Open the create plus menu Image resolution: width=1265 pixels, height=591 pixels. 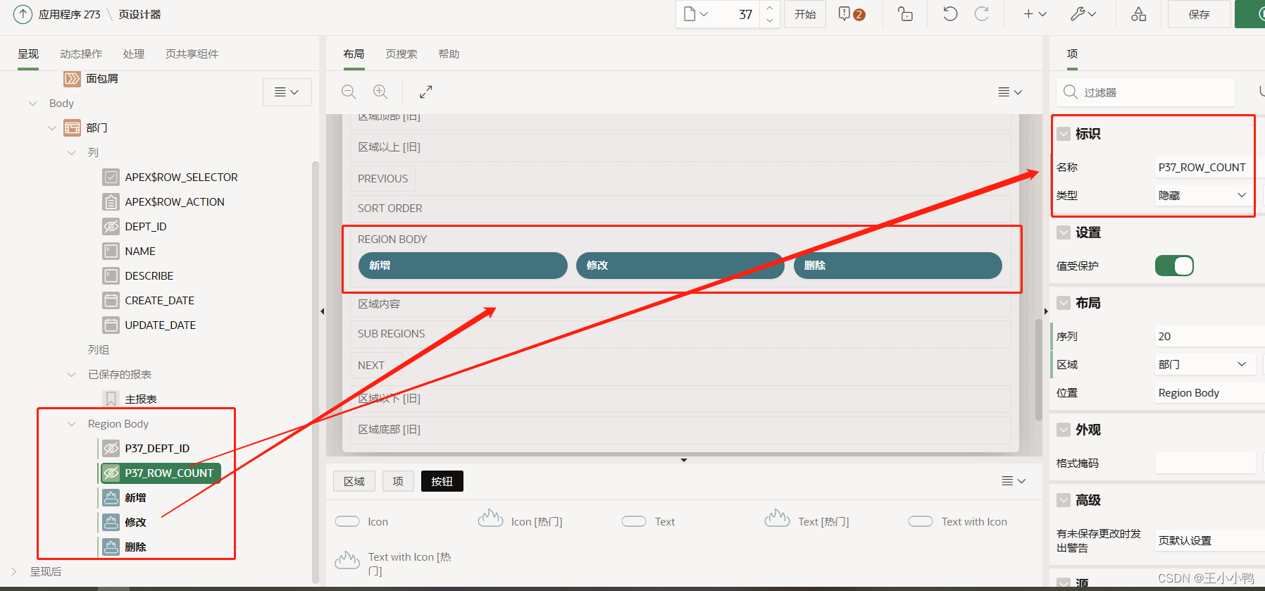pyautogui.click(x=1035, y=14)
